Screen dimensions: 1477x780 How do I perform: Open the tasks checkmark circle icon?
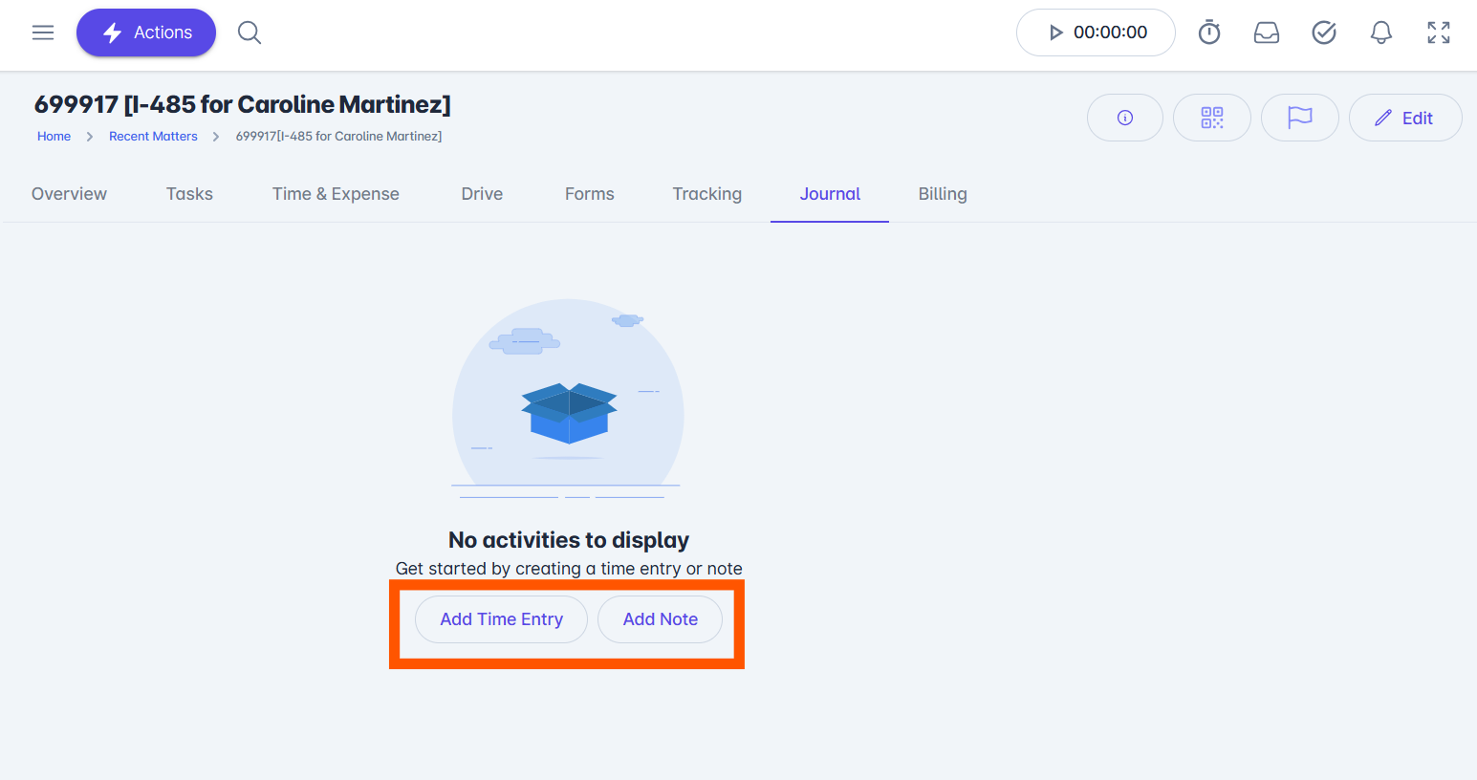(x=1324, y=32)
